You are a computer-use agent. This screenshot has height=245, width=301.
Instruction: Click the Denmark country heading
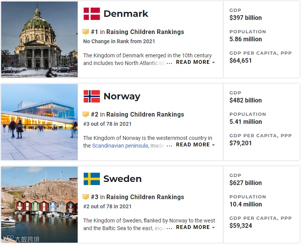[126, 14]
